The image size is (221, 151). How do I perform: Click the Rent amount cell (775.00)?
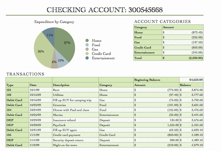tap(157, 90)
